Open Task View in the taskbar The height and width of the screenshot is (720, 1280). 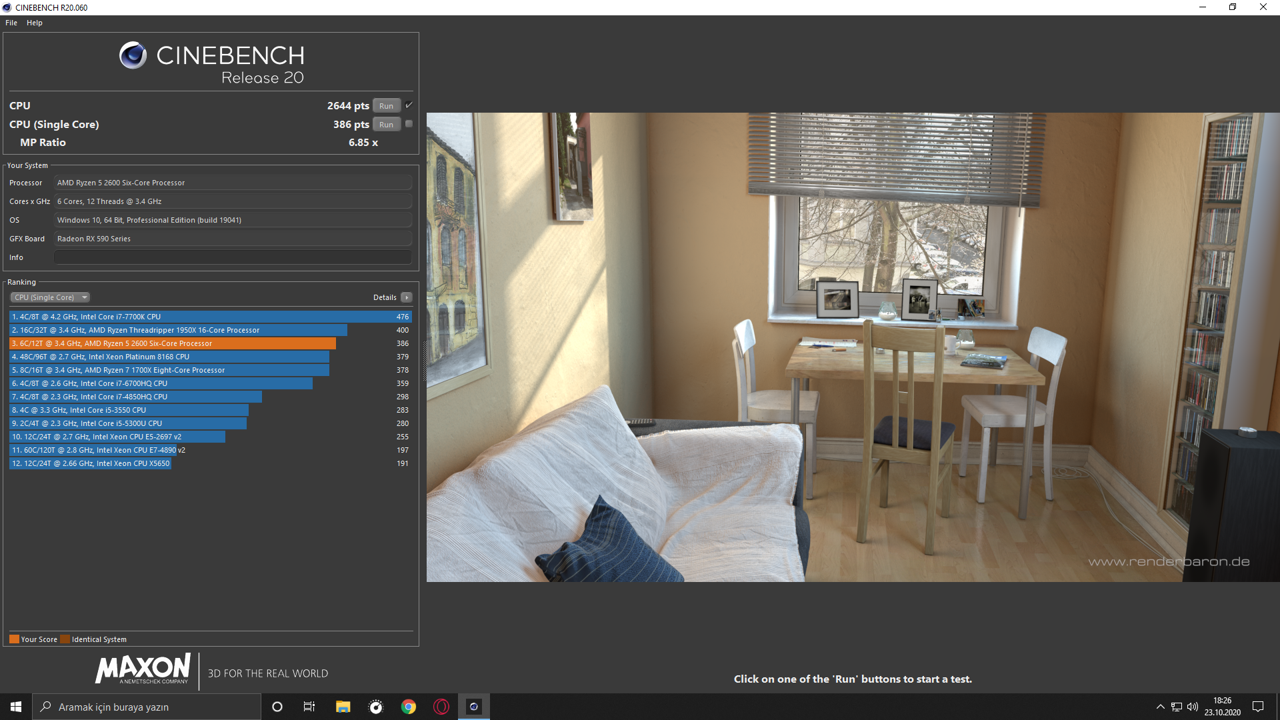click(x=309, y=707)
